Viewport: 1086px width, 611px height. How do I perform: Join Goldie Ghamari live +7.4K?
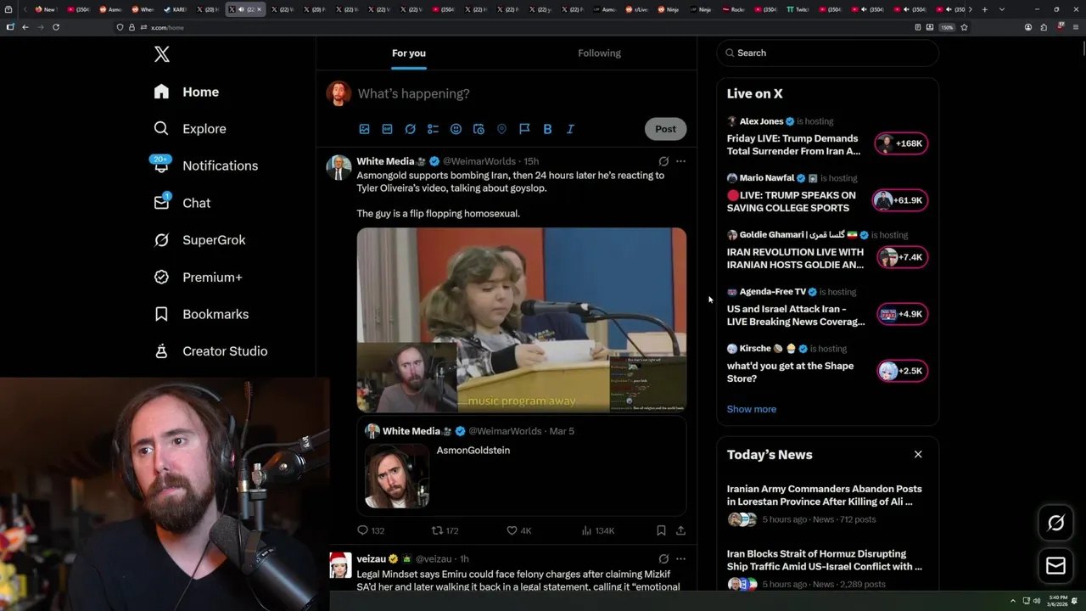[903, 257]
